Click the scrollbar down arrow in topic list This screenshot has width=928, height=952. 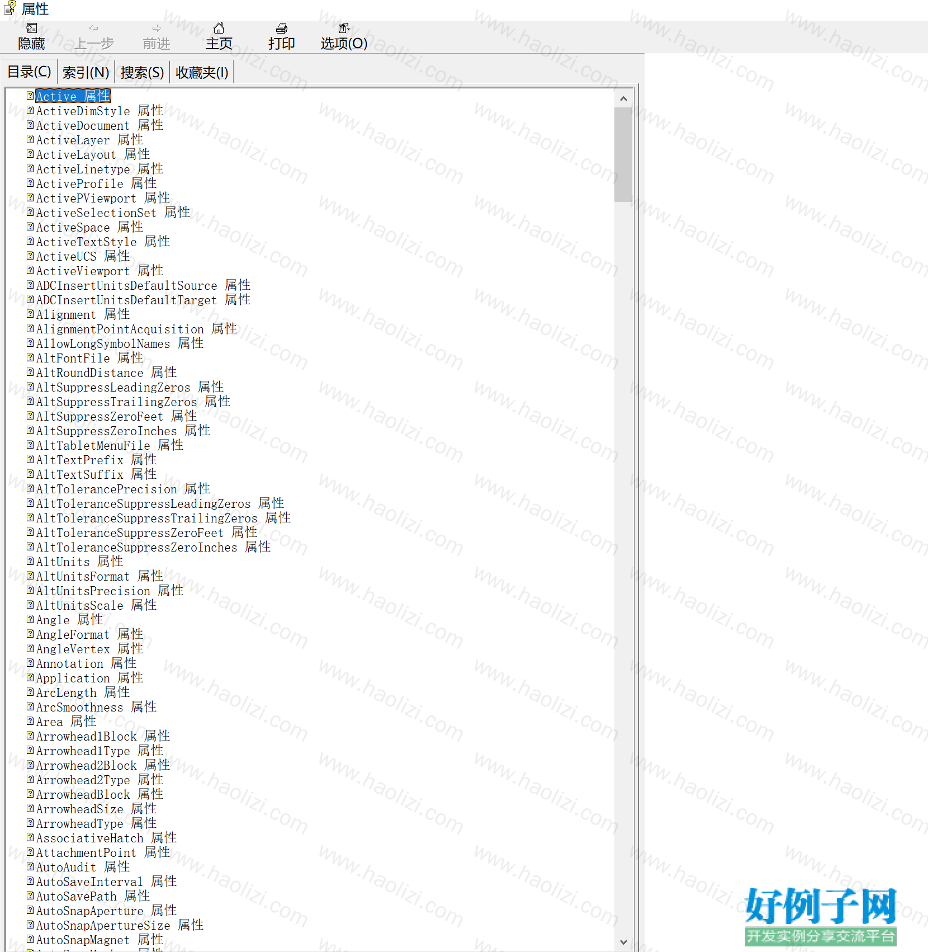(x=623, y=942)
